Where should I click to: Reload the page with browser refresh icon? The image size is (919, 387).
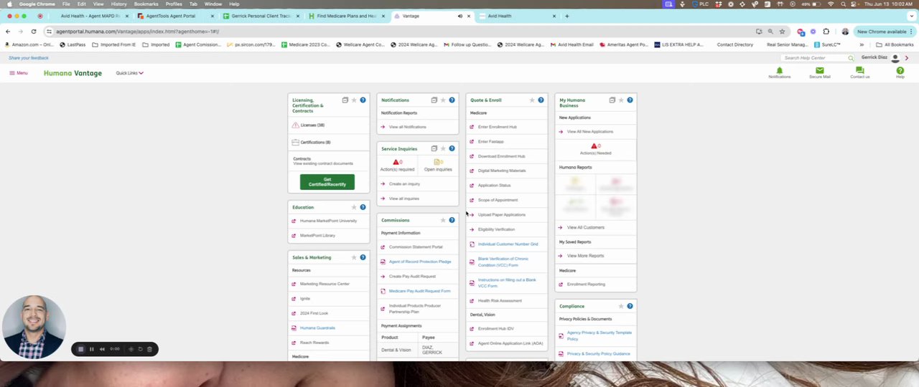click(34, 32)
